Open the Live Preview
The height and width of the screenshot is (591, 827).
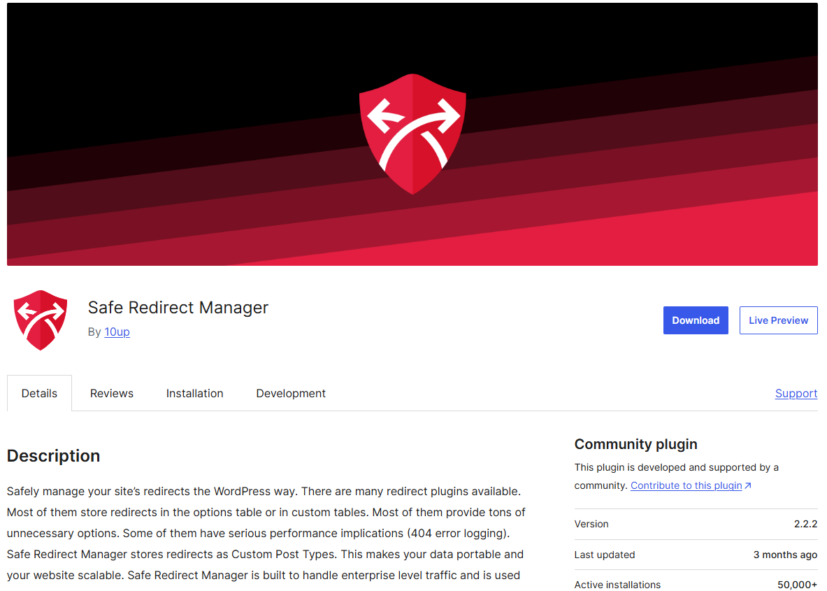tap(778, 320)
